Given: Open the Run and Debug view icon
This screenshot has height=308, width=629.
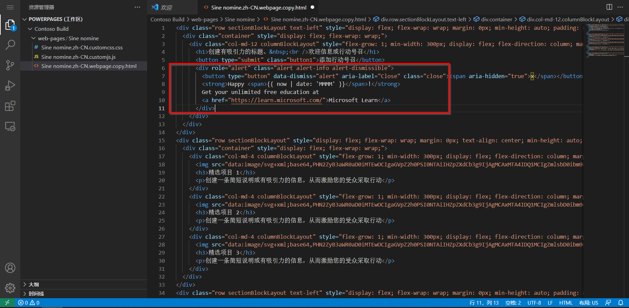Looking at the screenshot, I should [10, 86].
